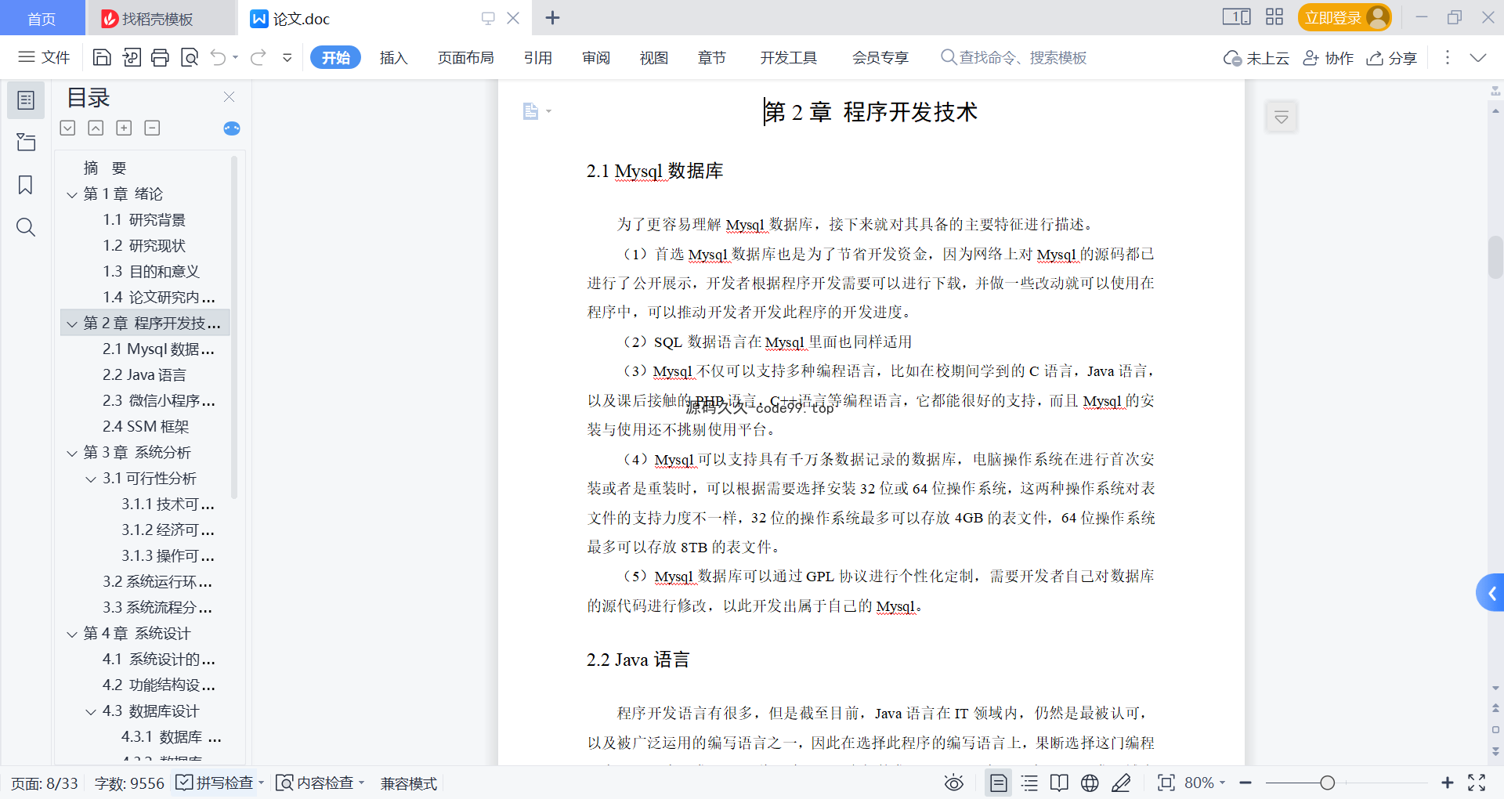Click the window layout grid icon in title bar

1274,17
